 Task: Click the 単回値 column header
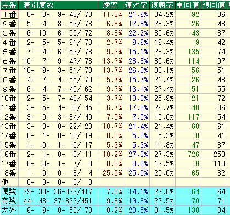pyautogui.click(x=188, y=5)
